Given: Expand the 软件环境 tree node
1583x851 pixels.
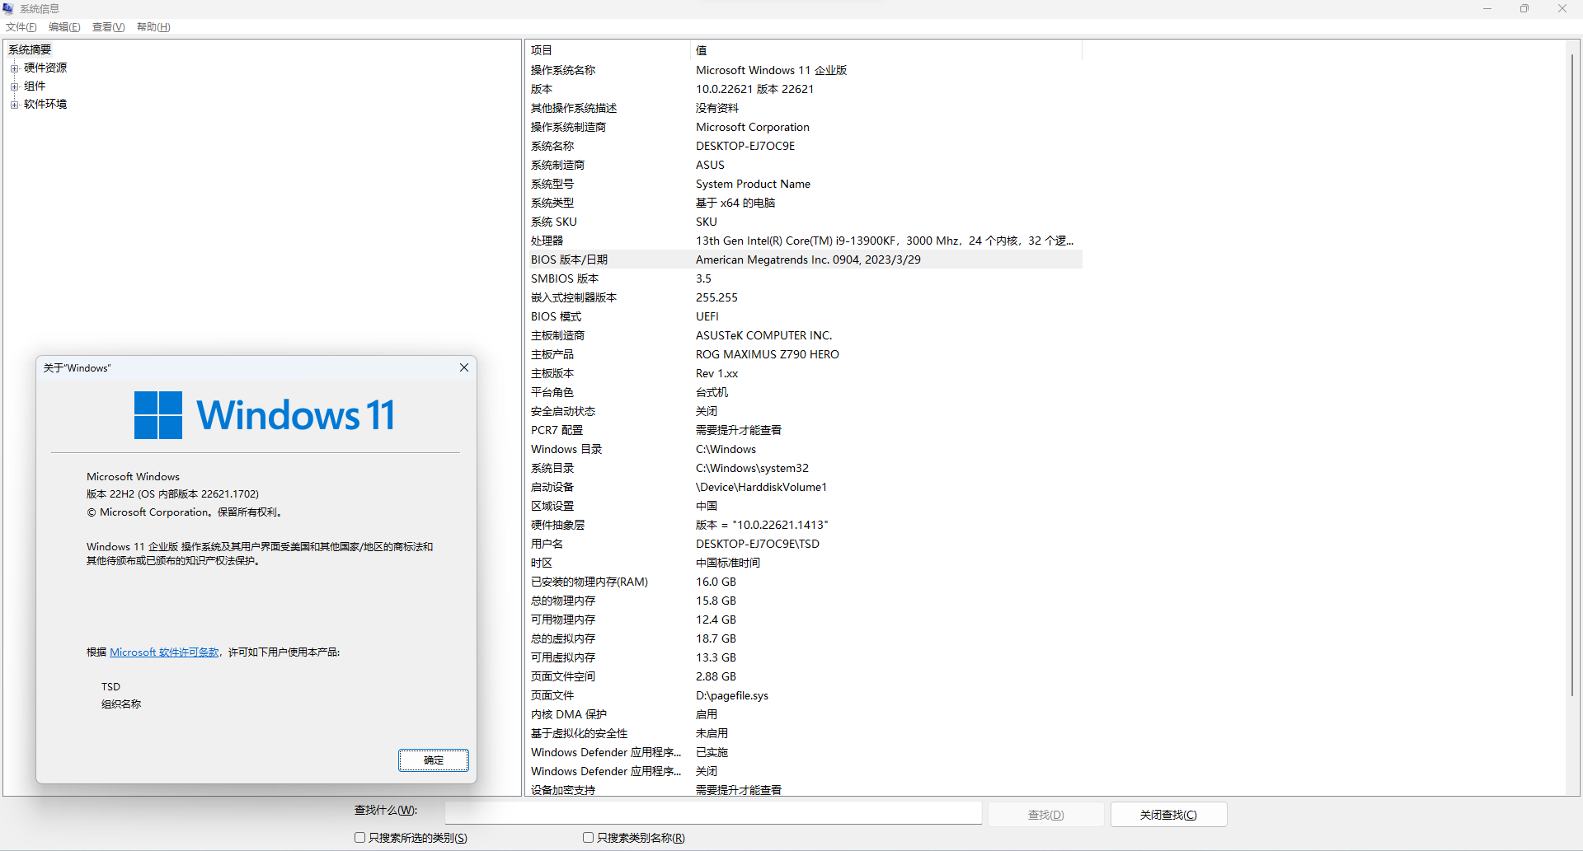Looking at the screenshot, I should (14, 105).
